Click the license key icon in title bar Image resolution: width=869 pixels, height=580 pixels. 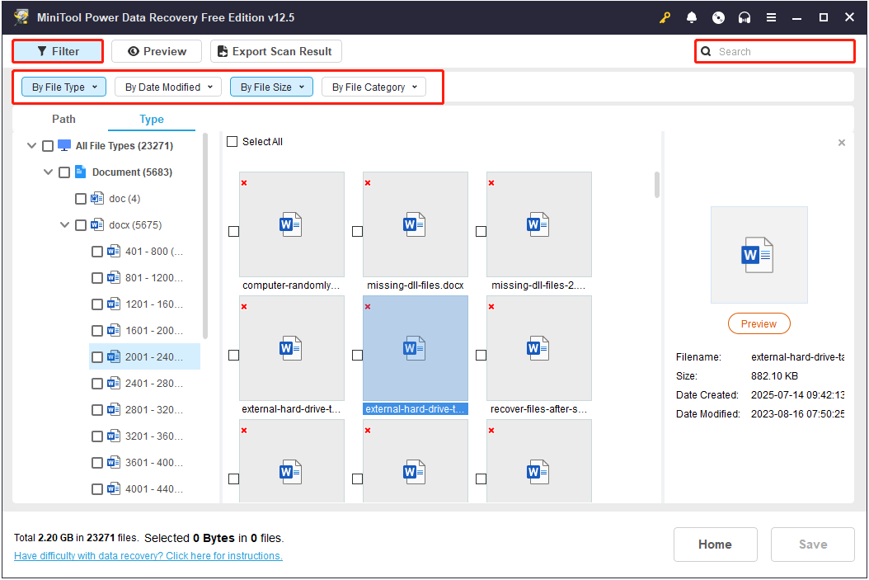(x=665, y=17)
